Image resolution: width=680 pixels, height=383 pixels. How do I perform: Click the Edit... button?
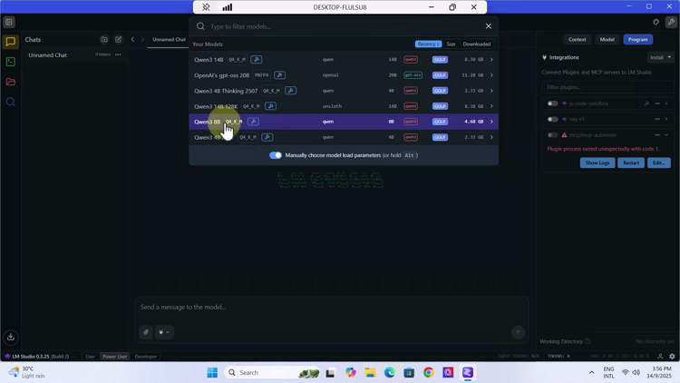[x=659, y=162]
